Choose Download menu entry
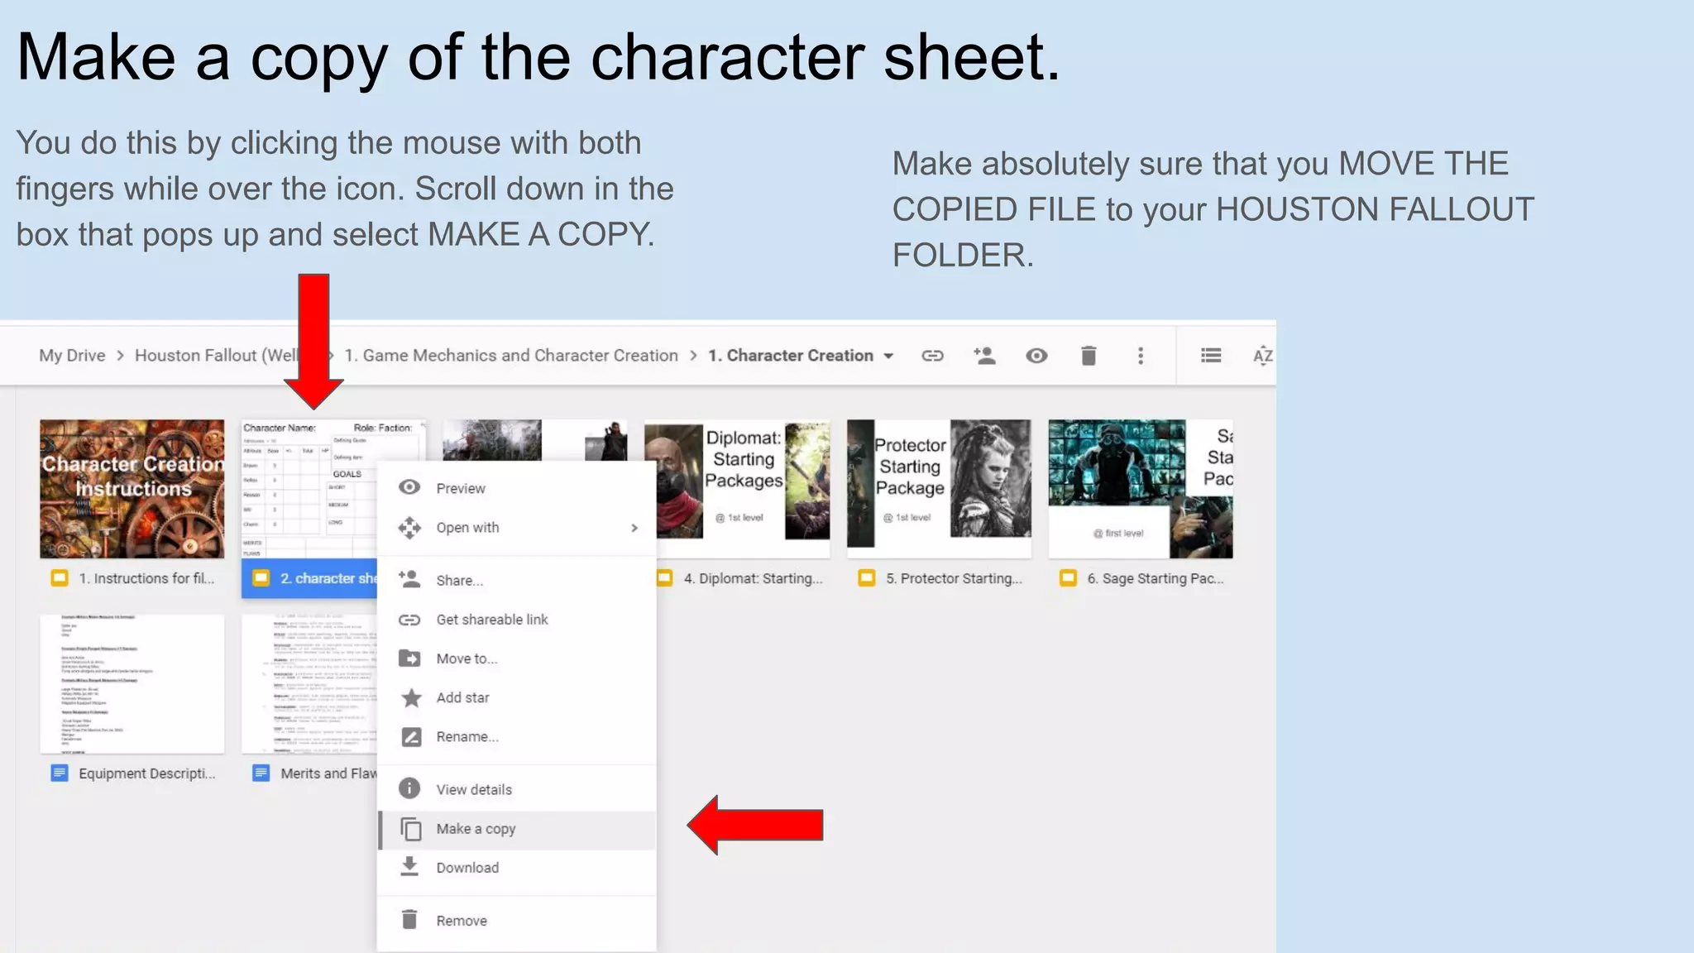This screenshot has width=1694, height=953. point(517,867)
